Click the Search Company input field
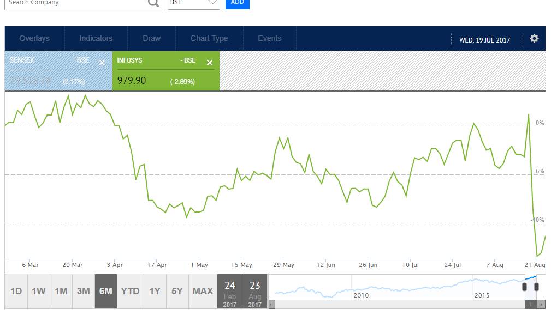Screen dimensions: 551x315 point(74,3)
